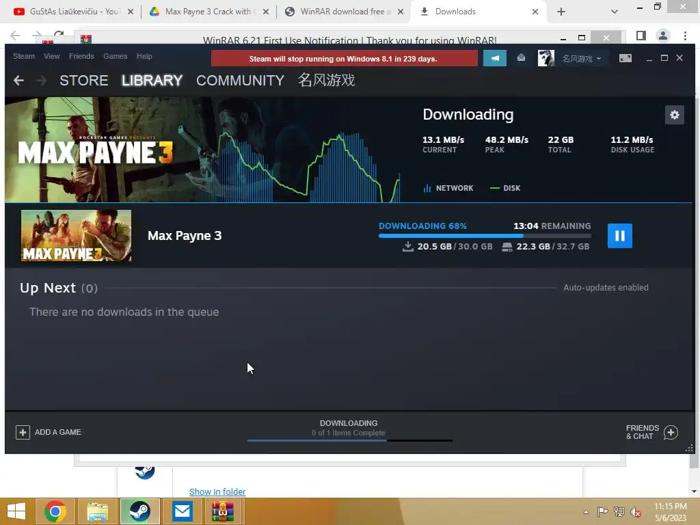Click the bottom overall download progress bar
Screen dimensions: 700x525
pyautogui.click(x=350, y=441)
